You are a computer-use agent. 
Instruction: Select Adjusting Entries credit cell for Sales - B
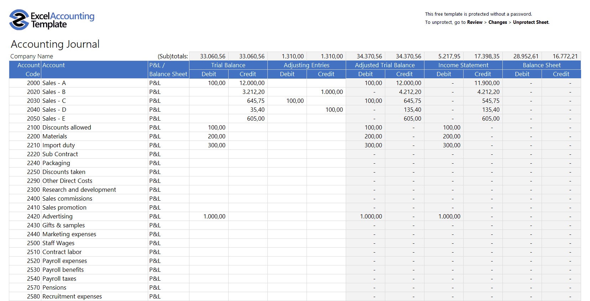coord(326,92)
